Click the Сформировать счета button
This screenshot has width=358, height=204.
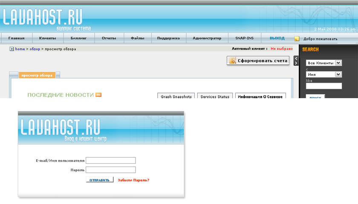258,60
